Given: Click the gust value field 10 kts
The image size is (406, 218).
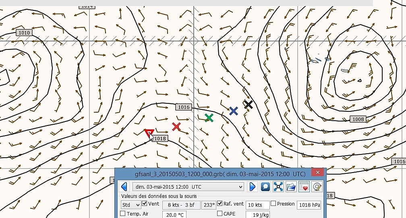Looking at the screenshot, I should tap(258, 205).
